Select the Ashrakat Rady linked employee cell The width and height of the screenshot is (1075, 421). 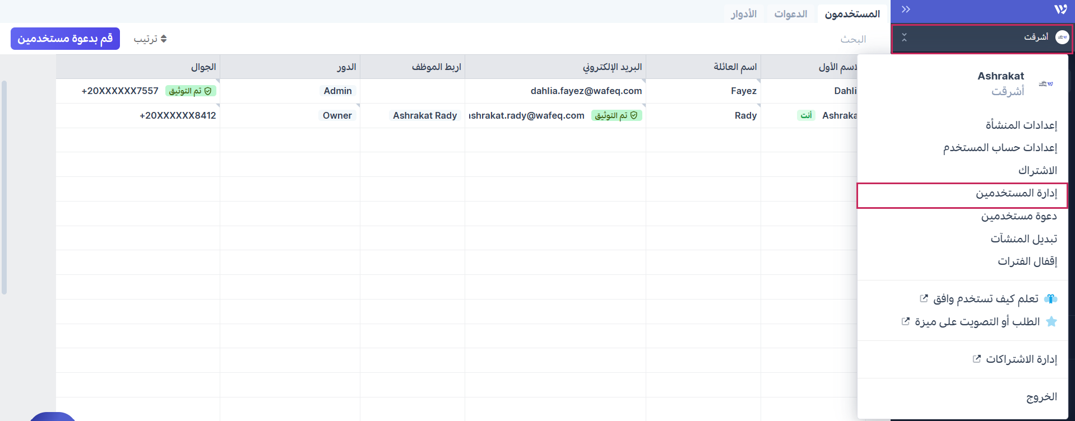tap(424, 116)
